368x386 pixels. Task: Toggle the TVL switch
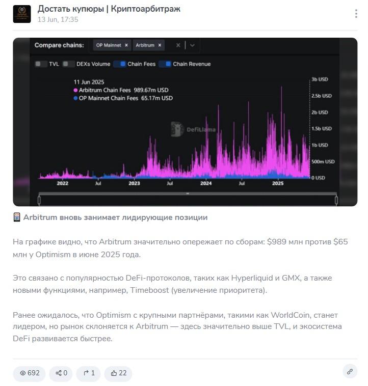41,64
